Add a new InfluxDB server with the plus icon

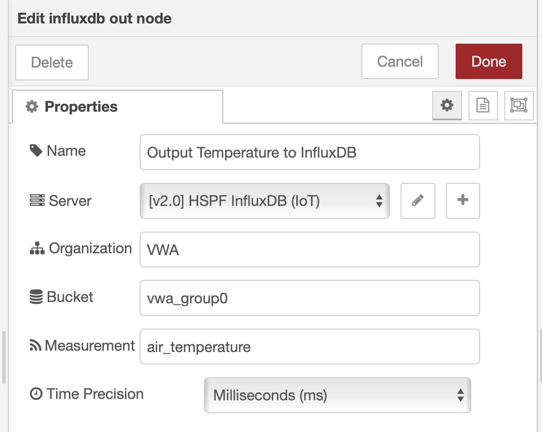click(463, 201)
